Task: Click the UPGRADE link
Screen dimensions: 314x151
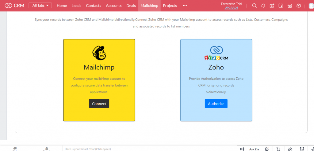Action: (232, 8)
